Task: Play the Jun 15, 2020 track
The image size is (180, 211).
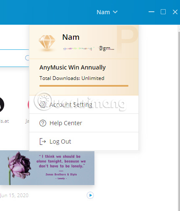Action: pos(90,195)
